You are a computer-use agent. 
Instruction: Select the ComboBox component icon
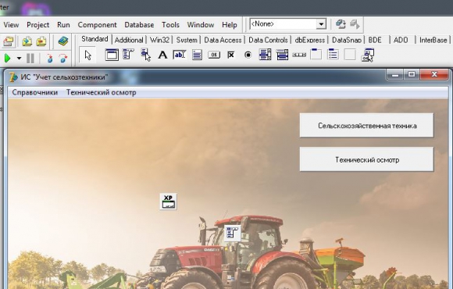pyautogui.click(x=282, y=55)
